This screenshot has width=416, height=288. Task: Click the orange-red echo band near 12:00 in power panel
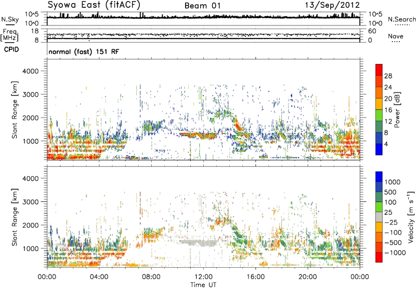click(x=199, y=136)
